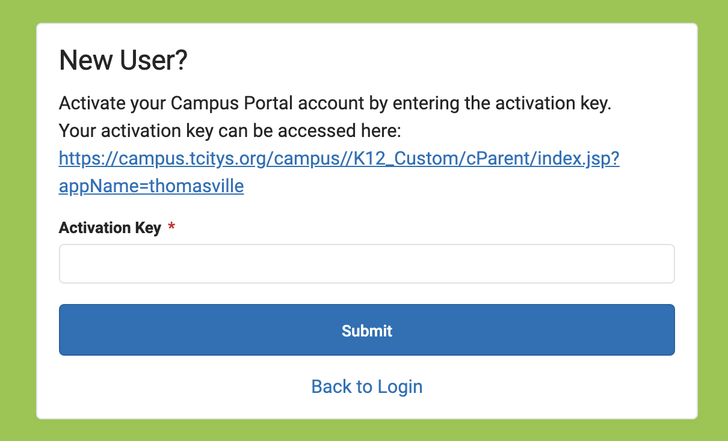Click the Activation Key field label
Image resolution: width=728 pixels, height=441 pixels.
click(110, 228)
